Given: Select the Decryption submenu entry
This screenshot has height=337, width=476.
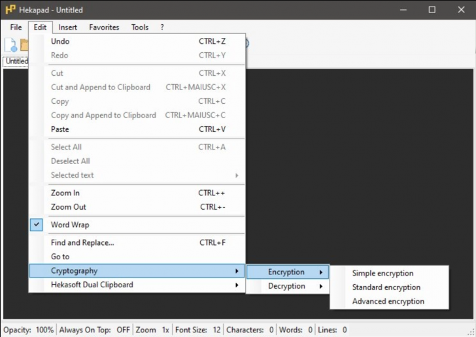Looking at the screenshot, I should point(288,286).
